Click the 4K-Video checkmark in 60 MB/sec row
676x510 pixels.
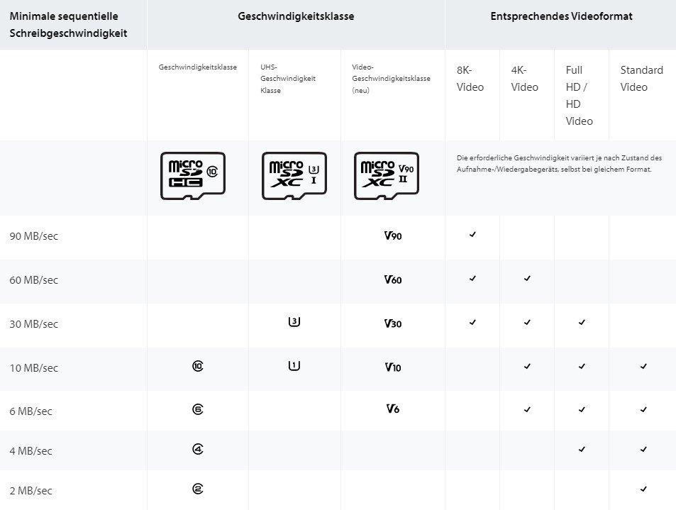point(527,279)
